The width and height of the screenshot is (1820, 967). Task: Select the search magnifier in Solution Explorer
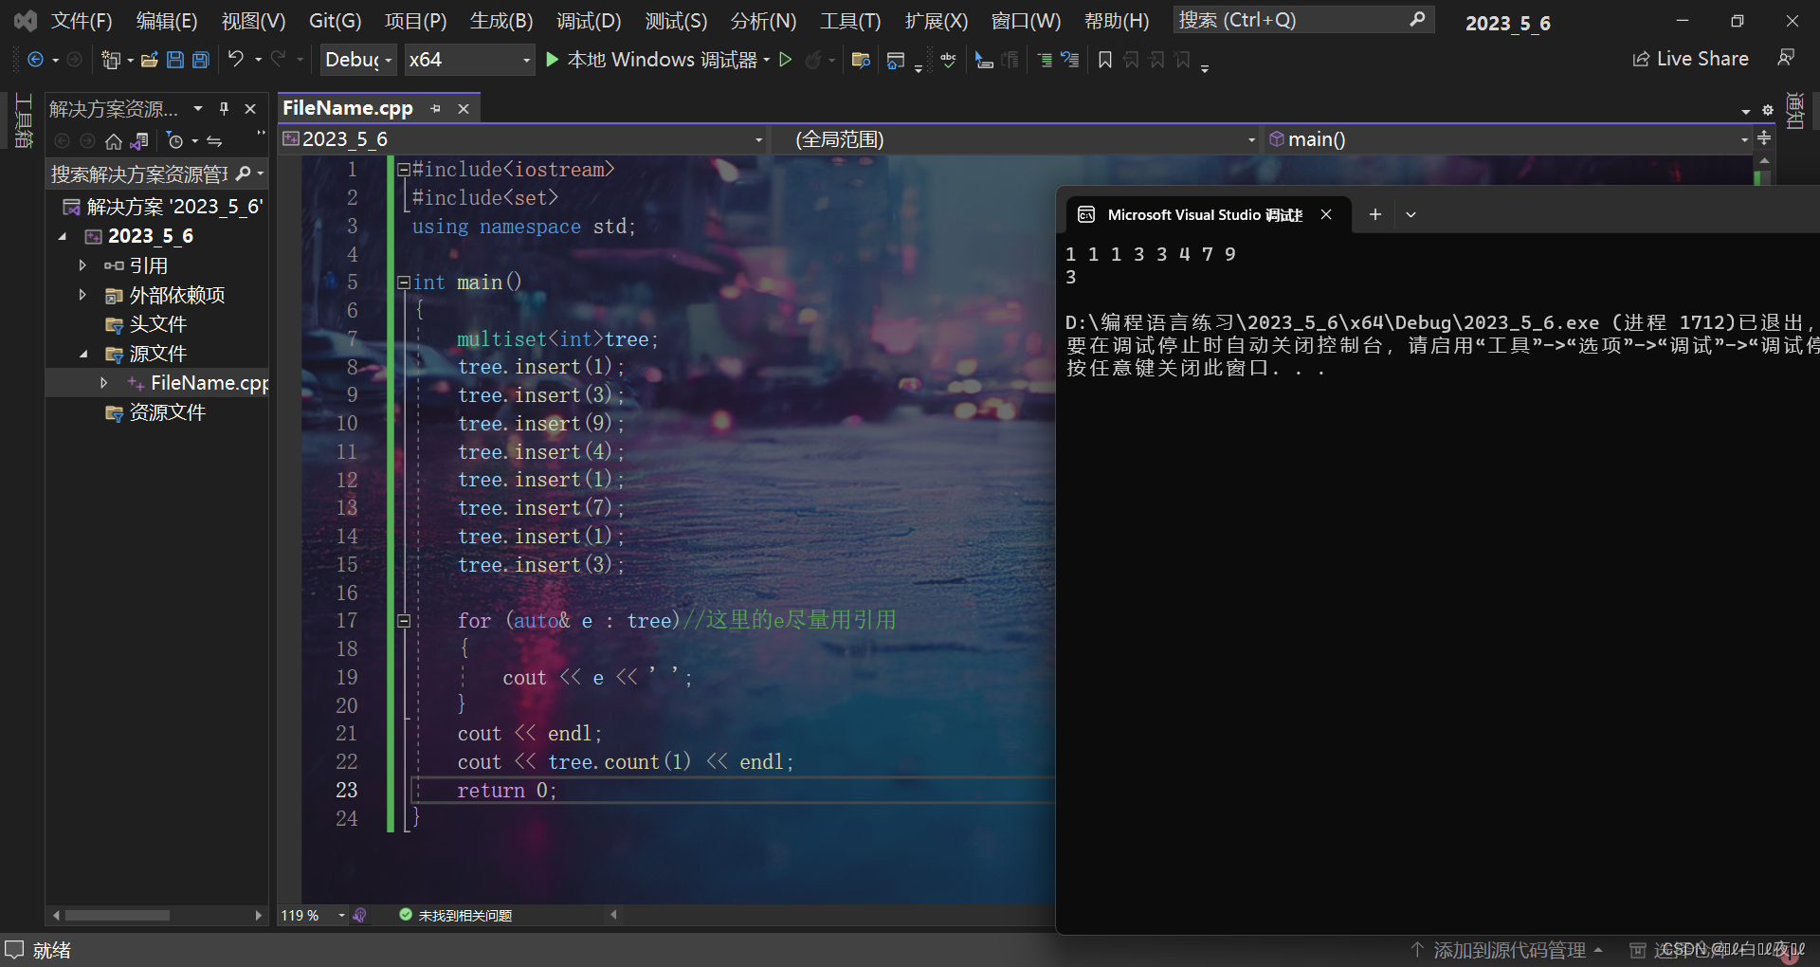tap(243, 173)
